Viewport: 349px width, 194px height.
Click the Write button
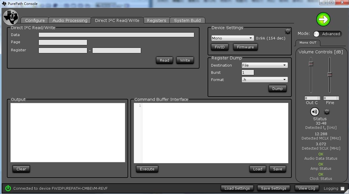coord(185,60)
